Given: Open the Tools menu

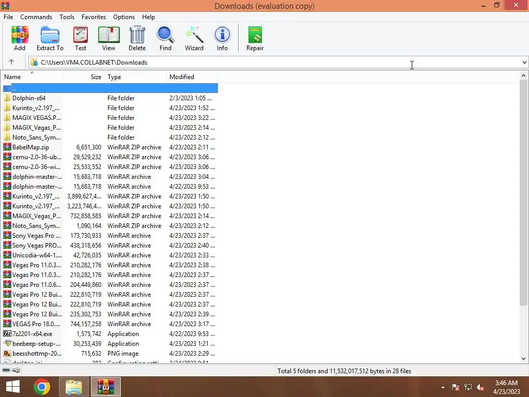Looking at the screenshot, I should [67, 17].
